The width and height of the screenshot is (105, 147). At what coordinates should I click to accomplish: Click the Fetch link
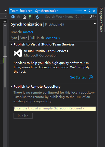pyautogui.click(x=23, y=38)
